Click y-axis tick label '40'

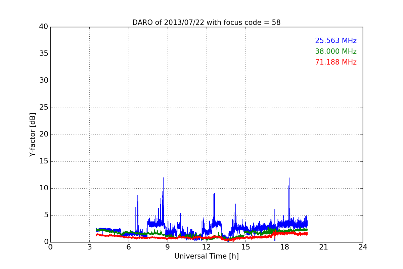pyautogui.click(x=44, y=27)
